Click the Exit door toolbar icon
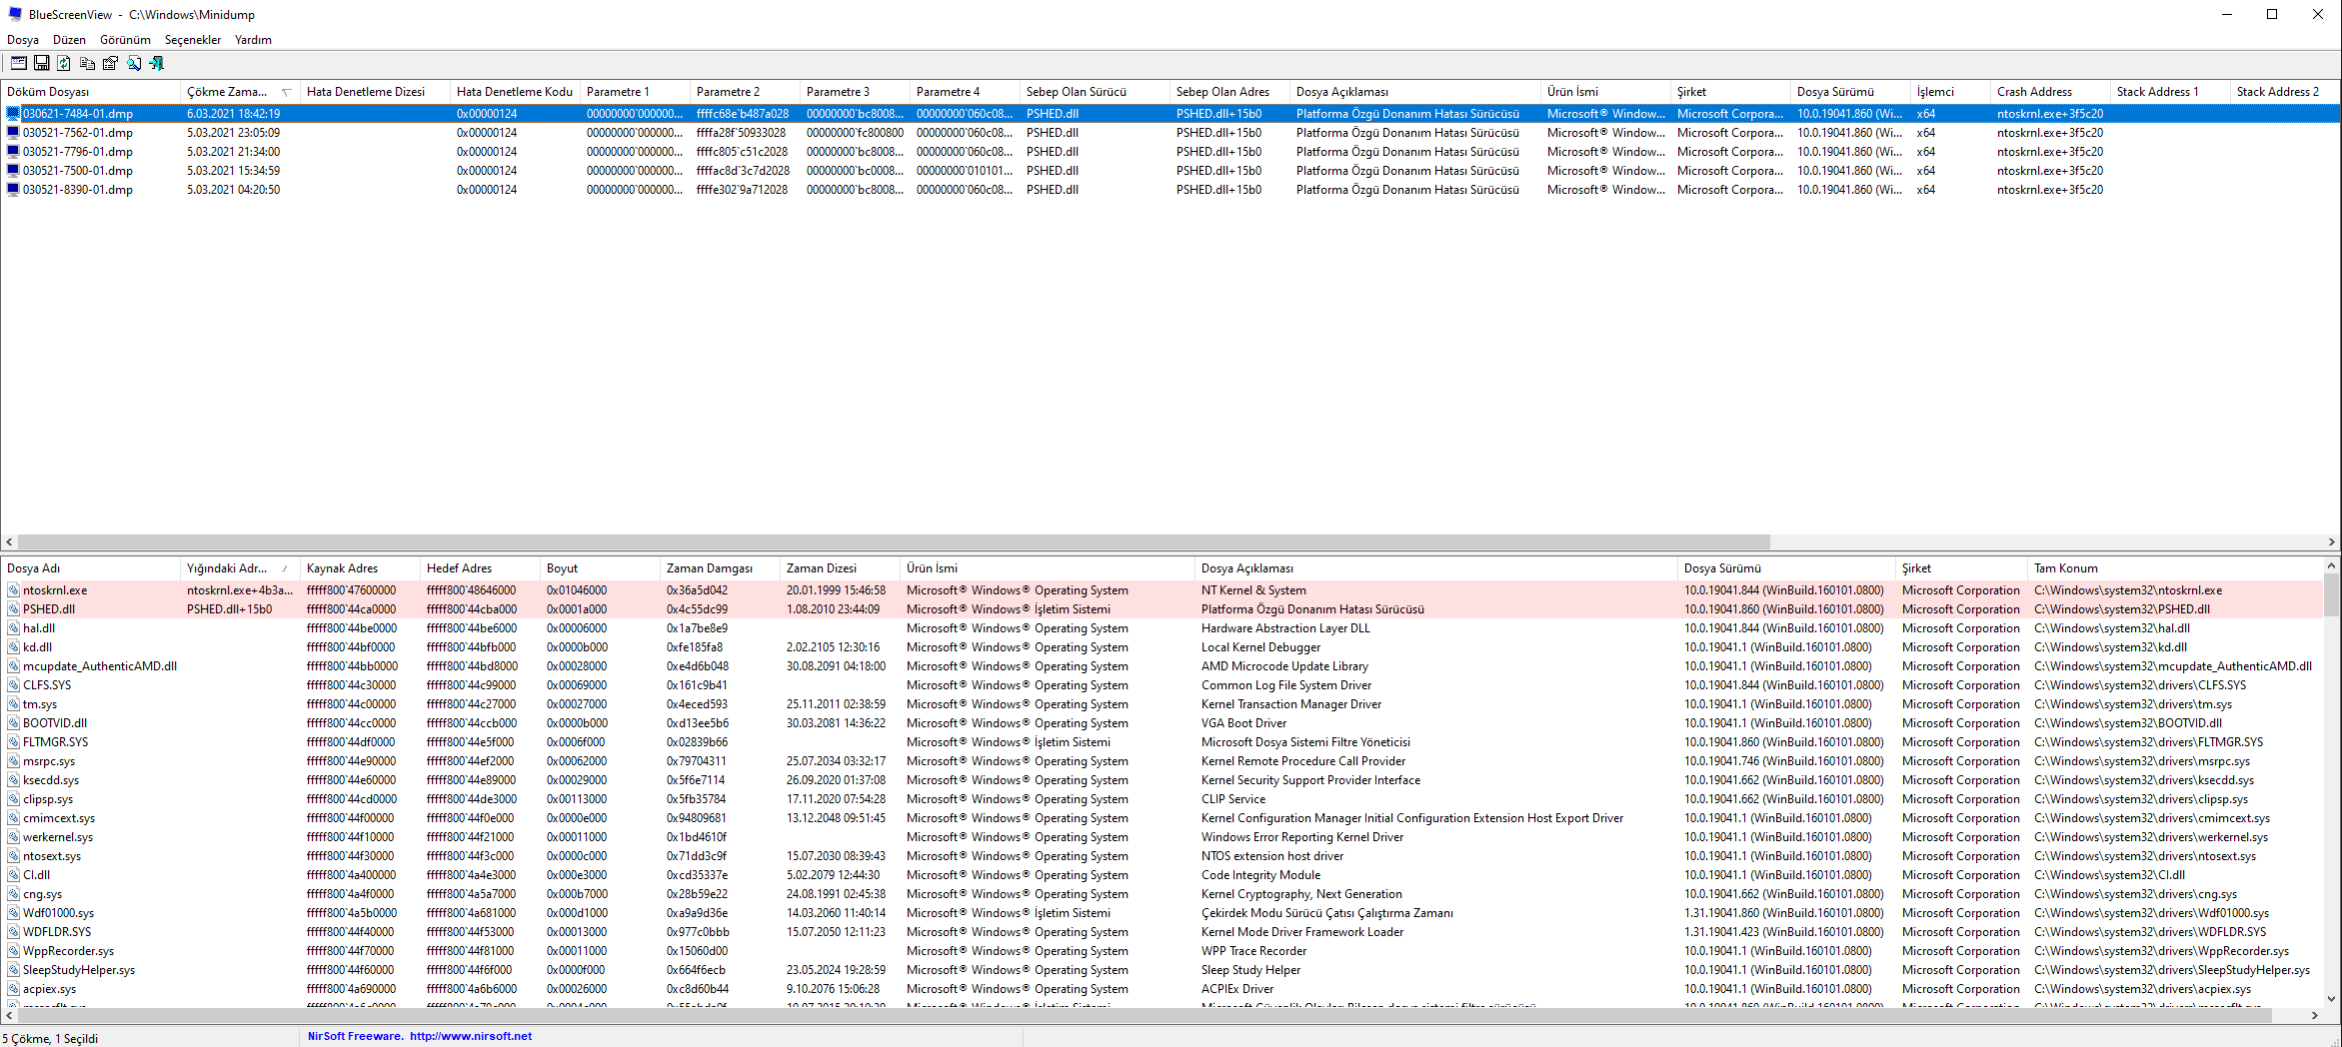 coord(156,63)
